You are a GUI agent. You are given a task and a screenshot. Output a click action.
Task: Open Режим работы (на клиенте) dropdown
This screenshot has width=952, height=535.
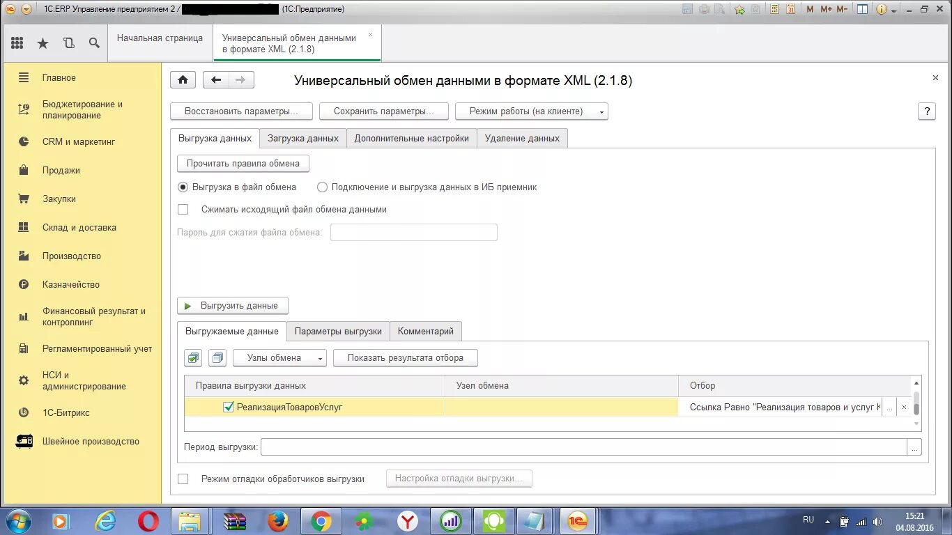(x=532, y=111)
